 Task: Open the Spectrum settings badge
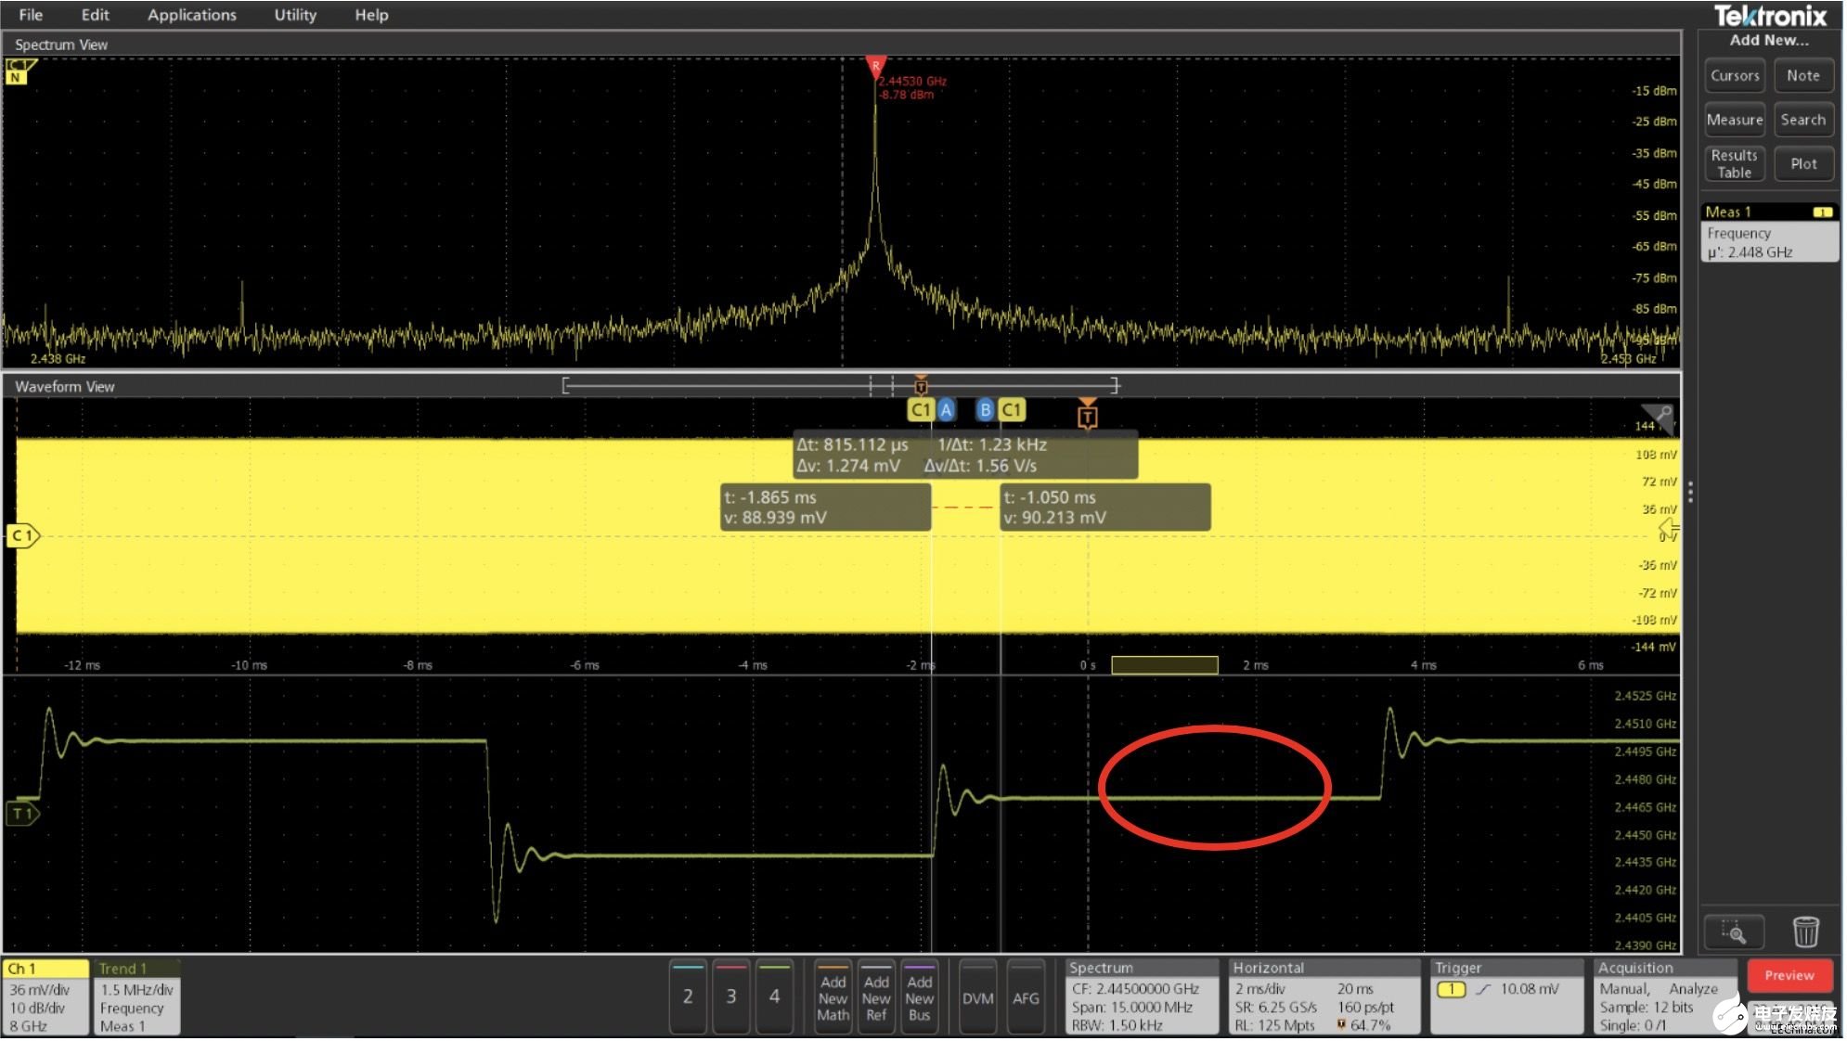pyautogui.click(x=1141, y=997)
